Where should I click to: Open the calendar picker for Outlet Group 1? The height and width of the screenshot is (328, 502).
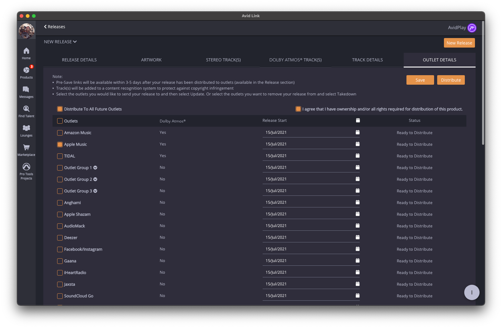coord(358,167)
